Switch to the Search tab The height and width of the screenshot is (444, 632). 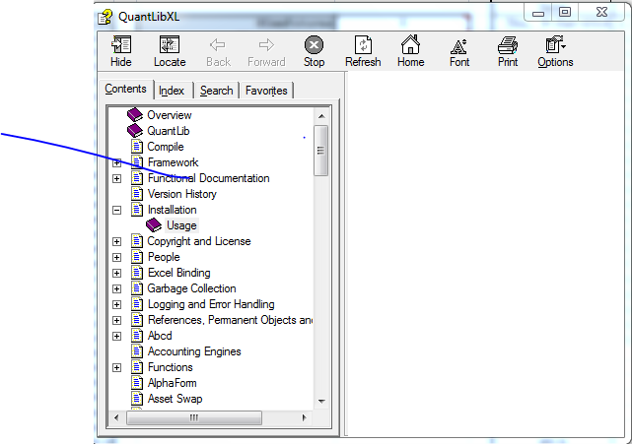[216, 91]
